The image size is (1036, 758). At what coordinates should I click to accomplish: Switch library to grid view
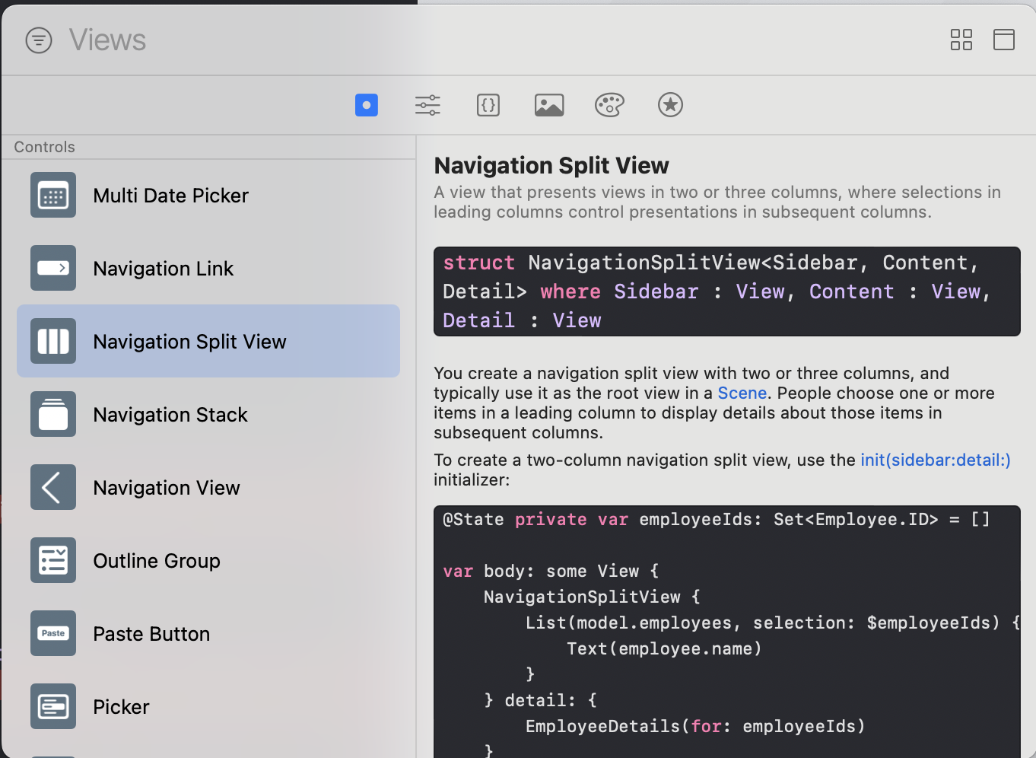tap(961, 40)
